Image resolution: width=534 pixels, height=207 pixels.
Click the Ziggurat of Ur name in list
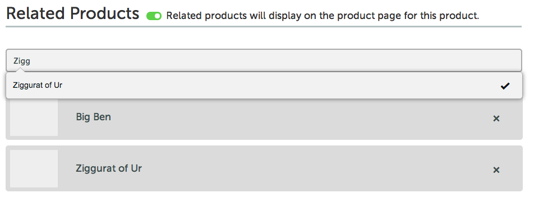109,168
